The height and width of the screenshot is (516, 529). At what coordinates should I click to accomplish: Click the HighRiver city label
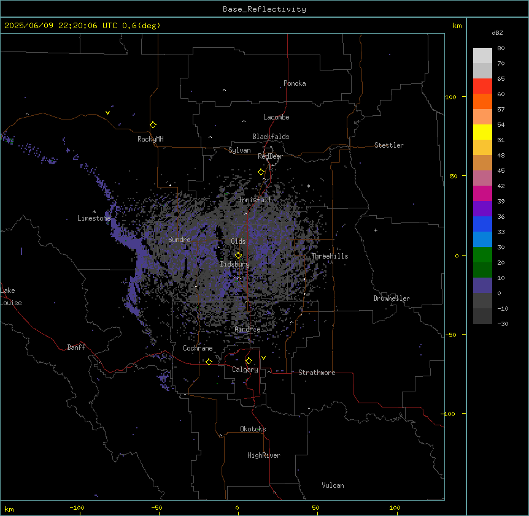[x=263, y=455]
